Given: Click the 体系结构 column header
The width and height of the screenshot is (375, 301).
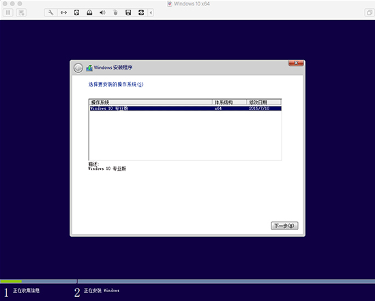Looking at the screenshot, I should (229, 102).
